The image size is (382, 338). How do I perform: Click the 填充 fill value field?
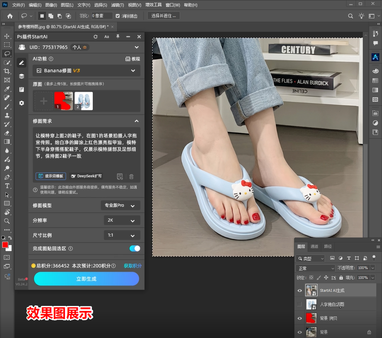click(363, 278)
